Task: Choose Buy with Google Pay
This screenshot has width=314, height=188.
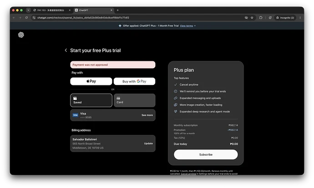Action: 134,81
